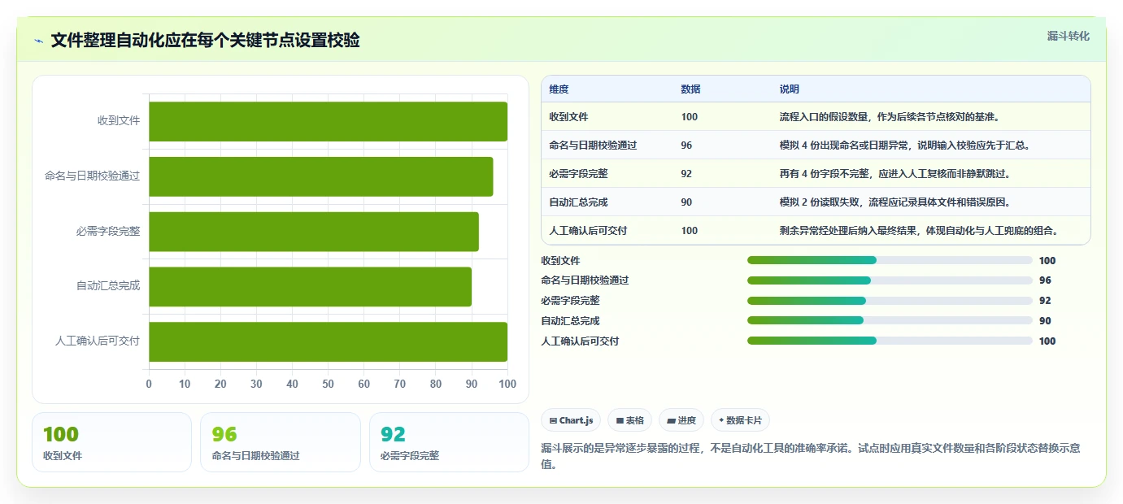Click 必需字段完整 in the table
The height and width of the screenshot is (504, 1123).
tap(578, 173)
